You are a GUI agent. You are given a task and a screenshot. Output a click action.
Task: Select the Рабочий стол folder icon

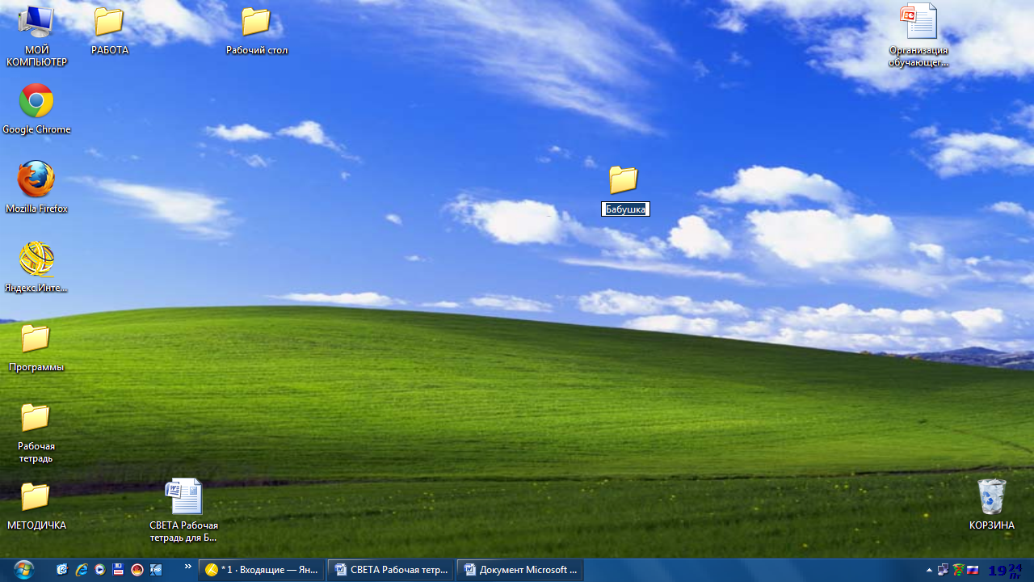point(256,31)
